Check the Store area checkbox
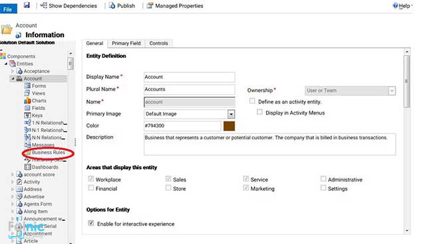Image resolution: width=427 pixels, height=244 pixels. pyautogui.click(x=168, y=188)
